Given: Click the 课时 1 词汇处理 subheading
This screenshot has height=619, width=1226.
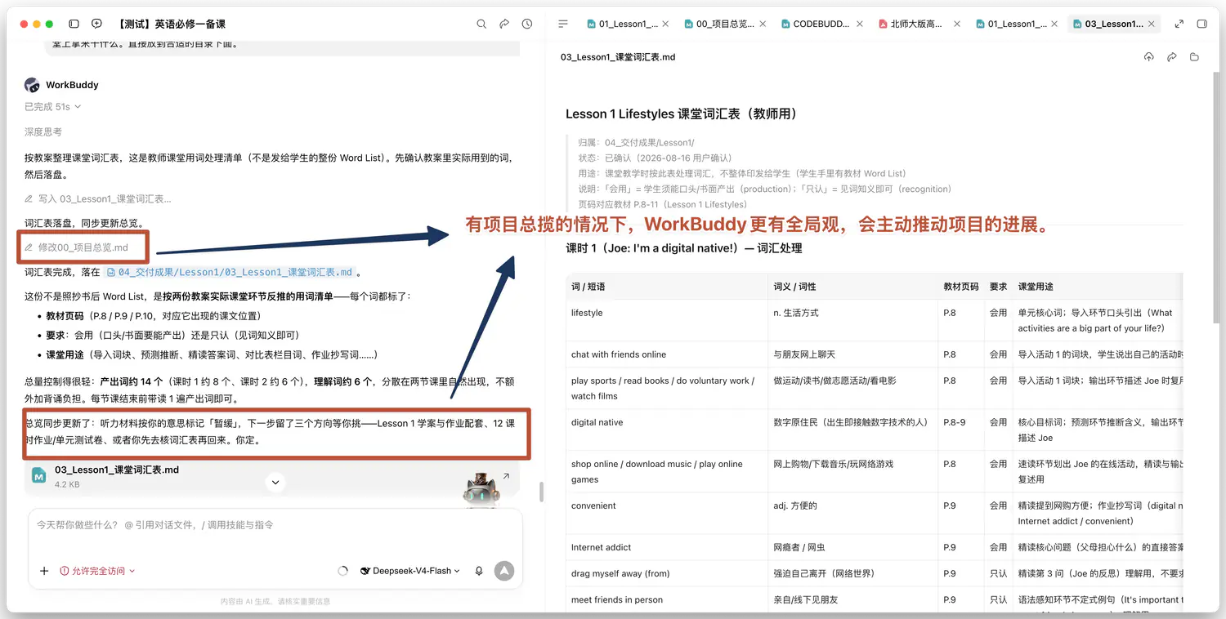Looking at the screenshot, I should (x=684, y=248).
